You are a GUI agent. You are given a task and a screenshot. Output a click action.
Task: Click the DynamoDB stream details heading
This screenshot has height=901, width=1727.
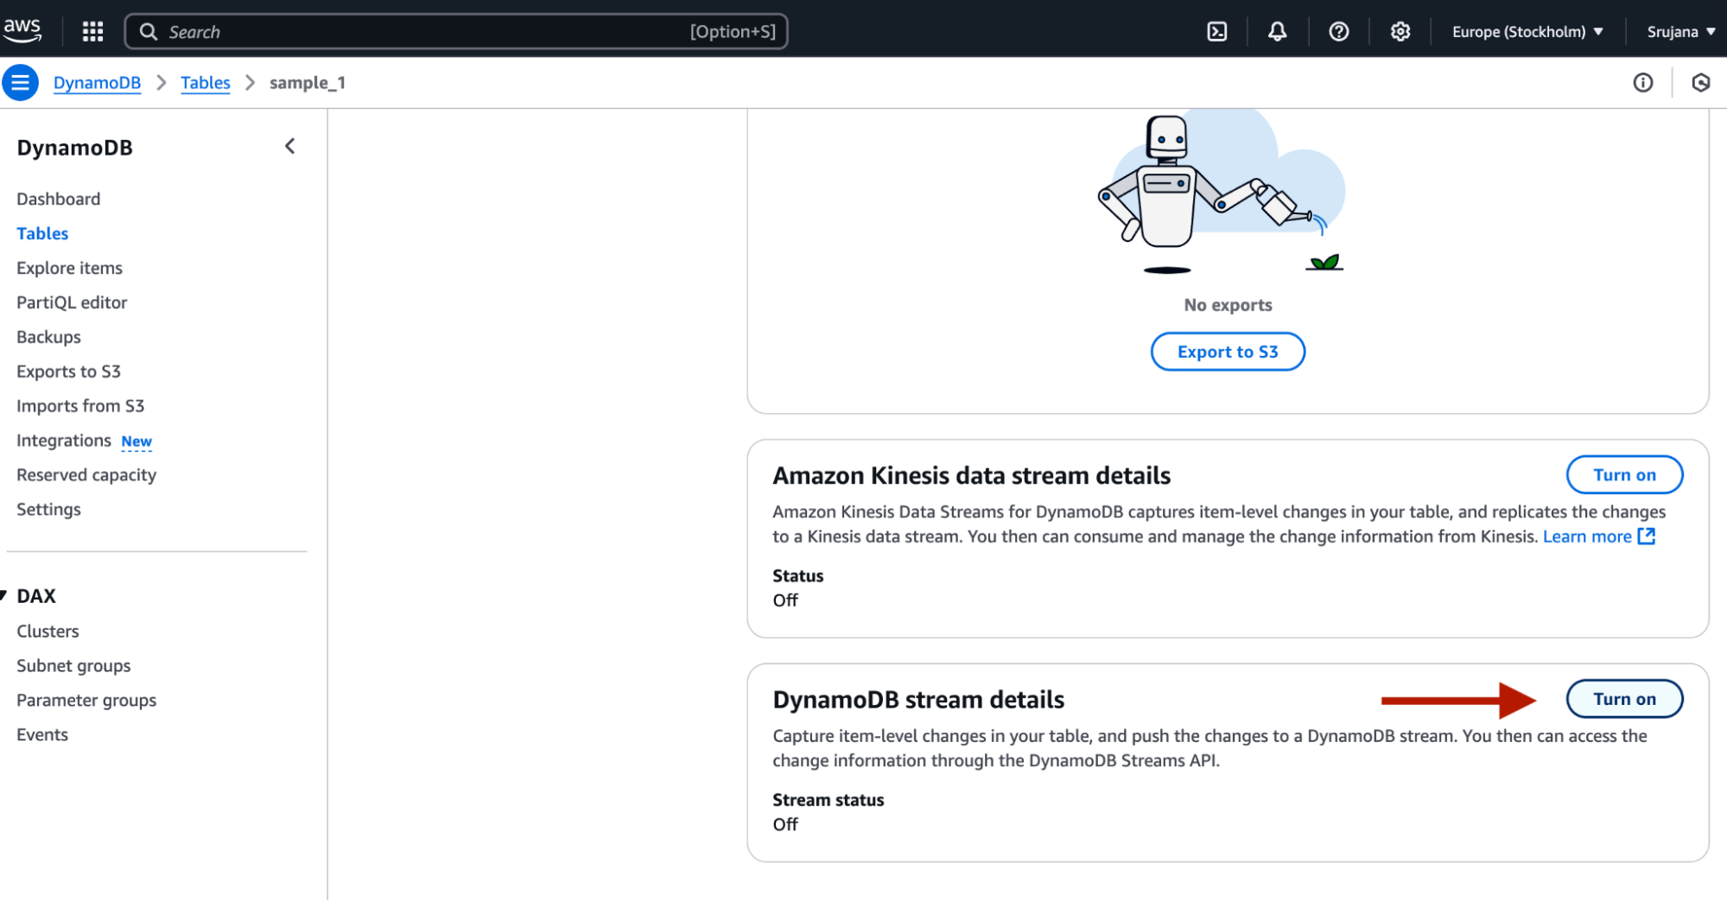(x=918, y=700)
